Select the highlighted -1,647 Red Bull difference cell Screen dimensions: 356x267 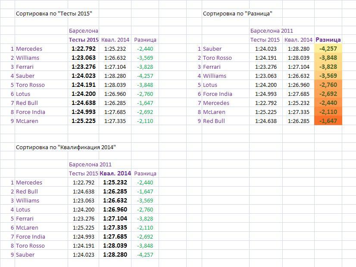click(328, 121)
